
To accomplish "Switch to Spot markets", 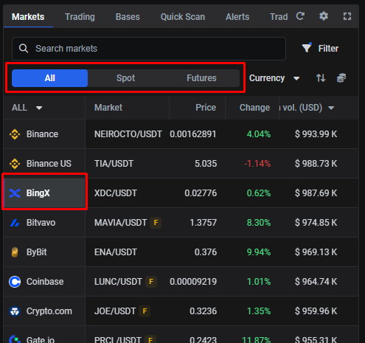I will [x=125, y=78].
